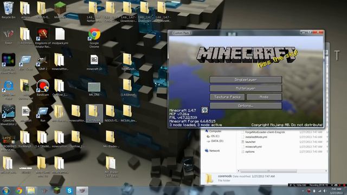Select the eclipse folder on desktop
347x195 pixels.
pyautogui.click(x=25, y=10)
